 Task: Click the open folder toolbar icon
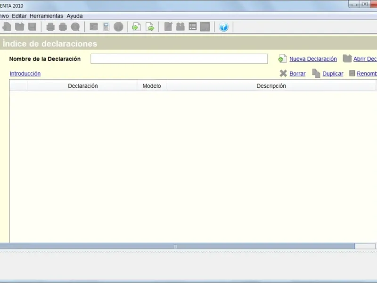point(19,27)
